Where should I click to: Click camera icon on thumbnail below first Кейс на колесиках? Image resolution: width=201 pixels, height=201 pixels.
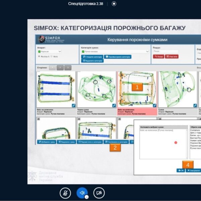[39, 119]
